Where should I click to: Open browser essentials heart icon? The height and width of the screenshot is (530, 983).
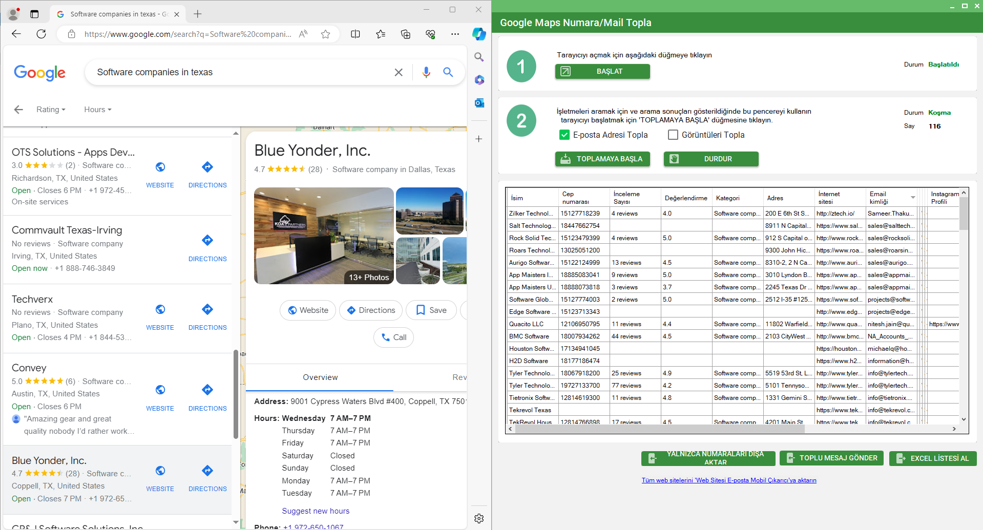click(430, 34)
